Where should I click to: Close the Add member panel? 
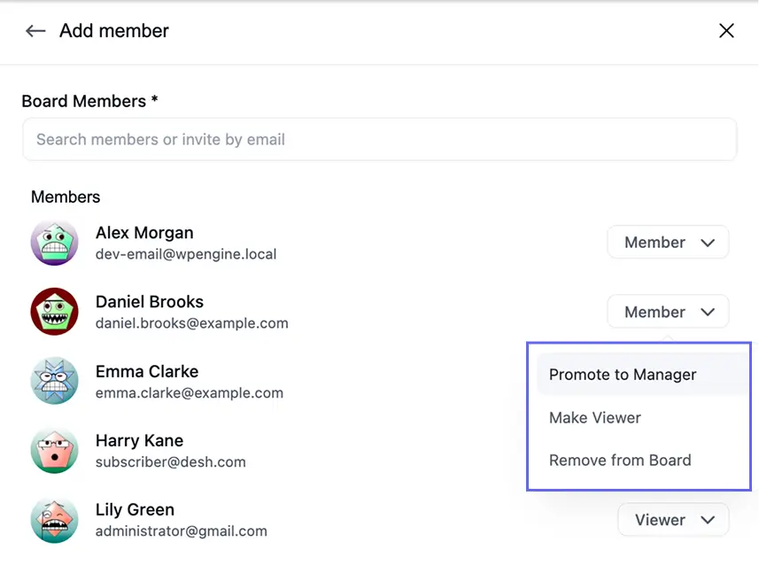726,31
